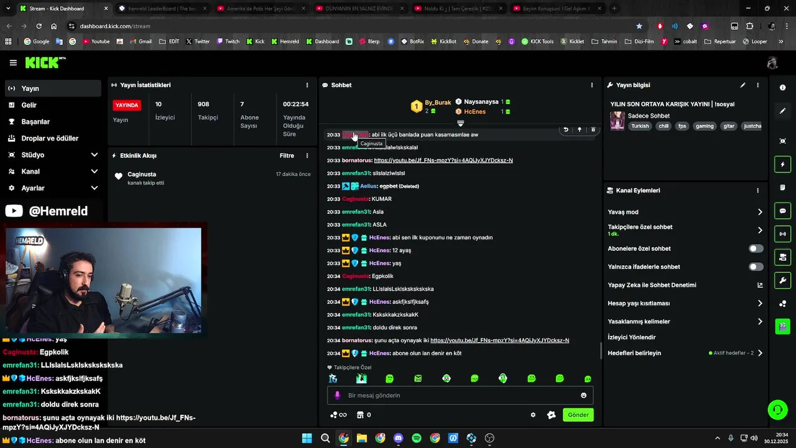Open the Yayın İstatistikleri three-dot menu
Screen dimensions: 796x448
pos(307,85)
